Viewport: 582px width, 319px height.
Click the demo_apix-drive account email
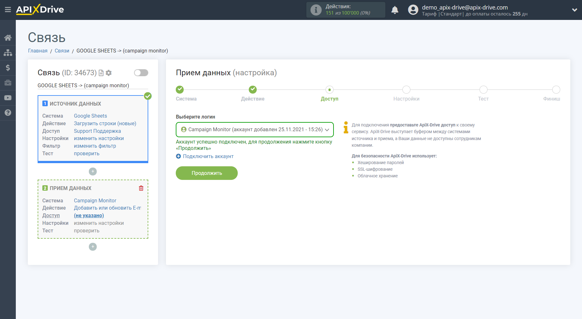click(465, 7)
